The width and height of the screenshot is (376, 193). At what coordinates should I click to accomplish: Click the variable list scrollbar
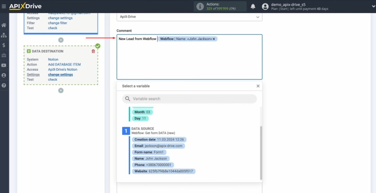coord(261,153)
